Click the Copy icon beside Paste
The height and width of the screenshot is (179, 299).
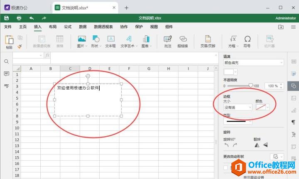click(x=20, y=37)
